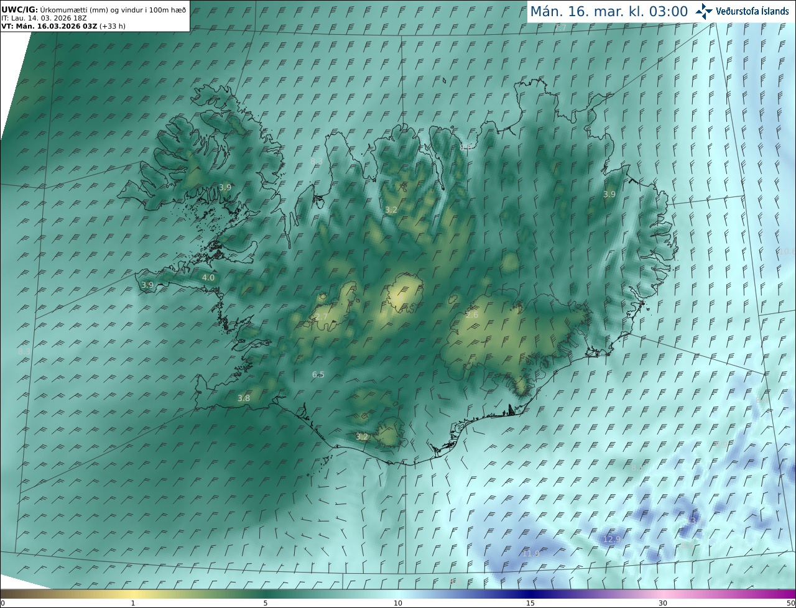Click the 3.9 label in east Iceland
Image resolution: width=796 pixels, height=608 pixels.
[x=609, y=194]
